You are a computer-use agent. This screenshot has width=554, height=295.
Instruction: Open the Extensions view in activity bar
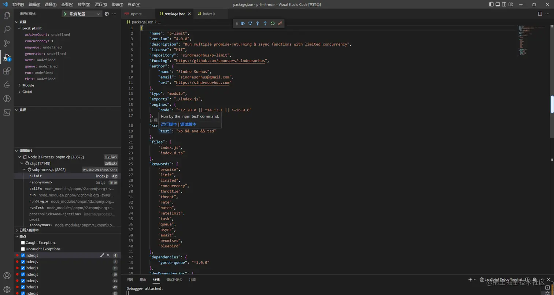coord(7,71)
